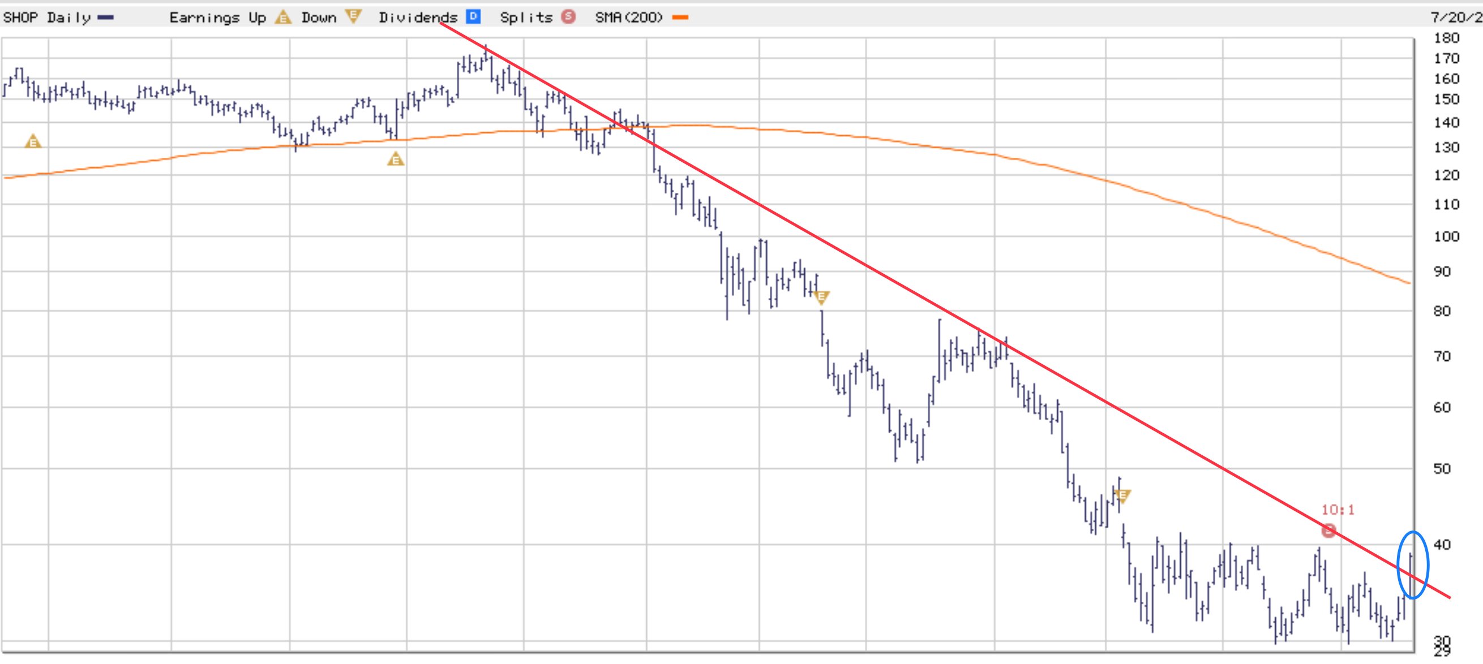Click the SHOP Daily legend label

coord(46,18)
